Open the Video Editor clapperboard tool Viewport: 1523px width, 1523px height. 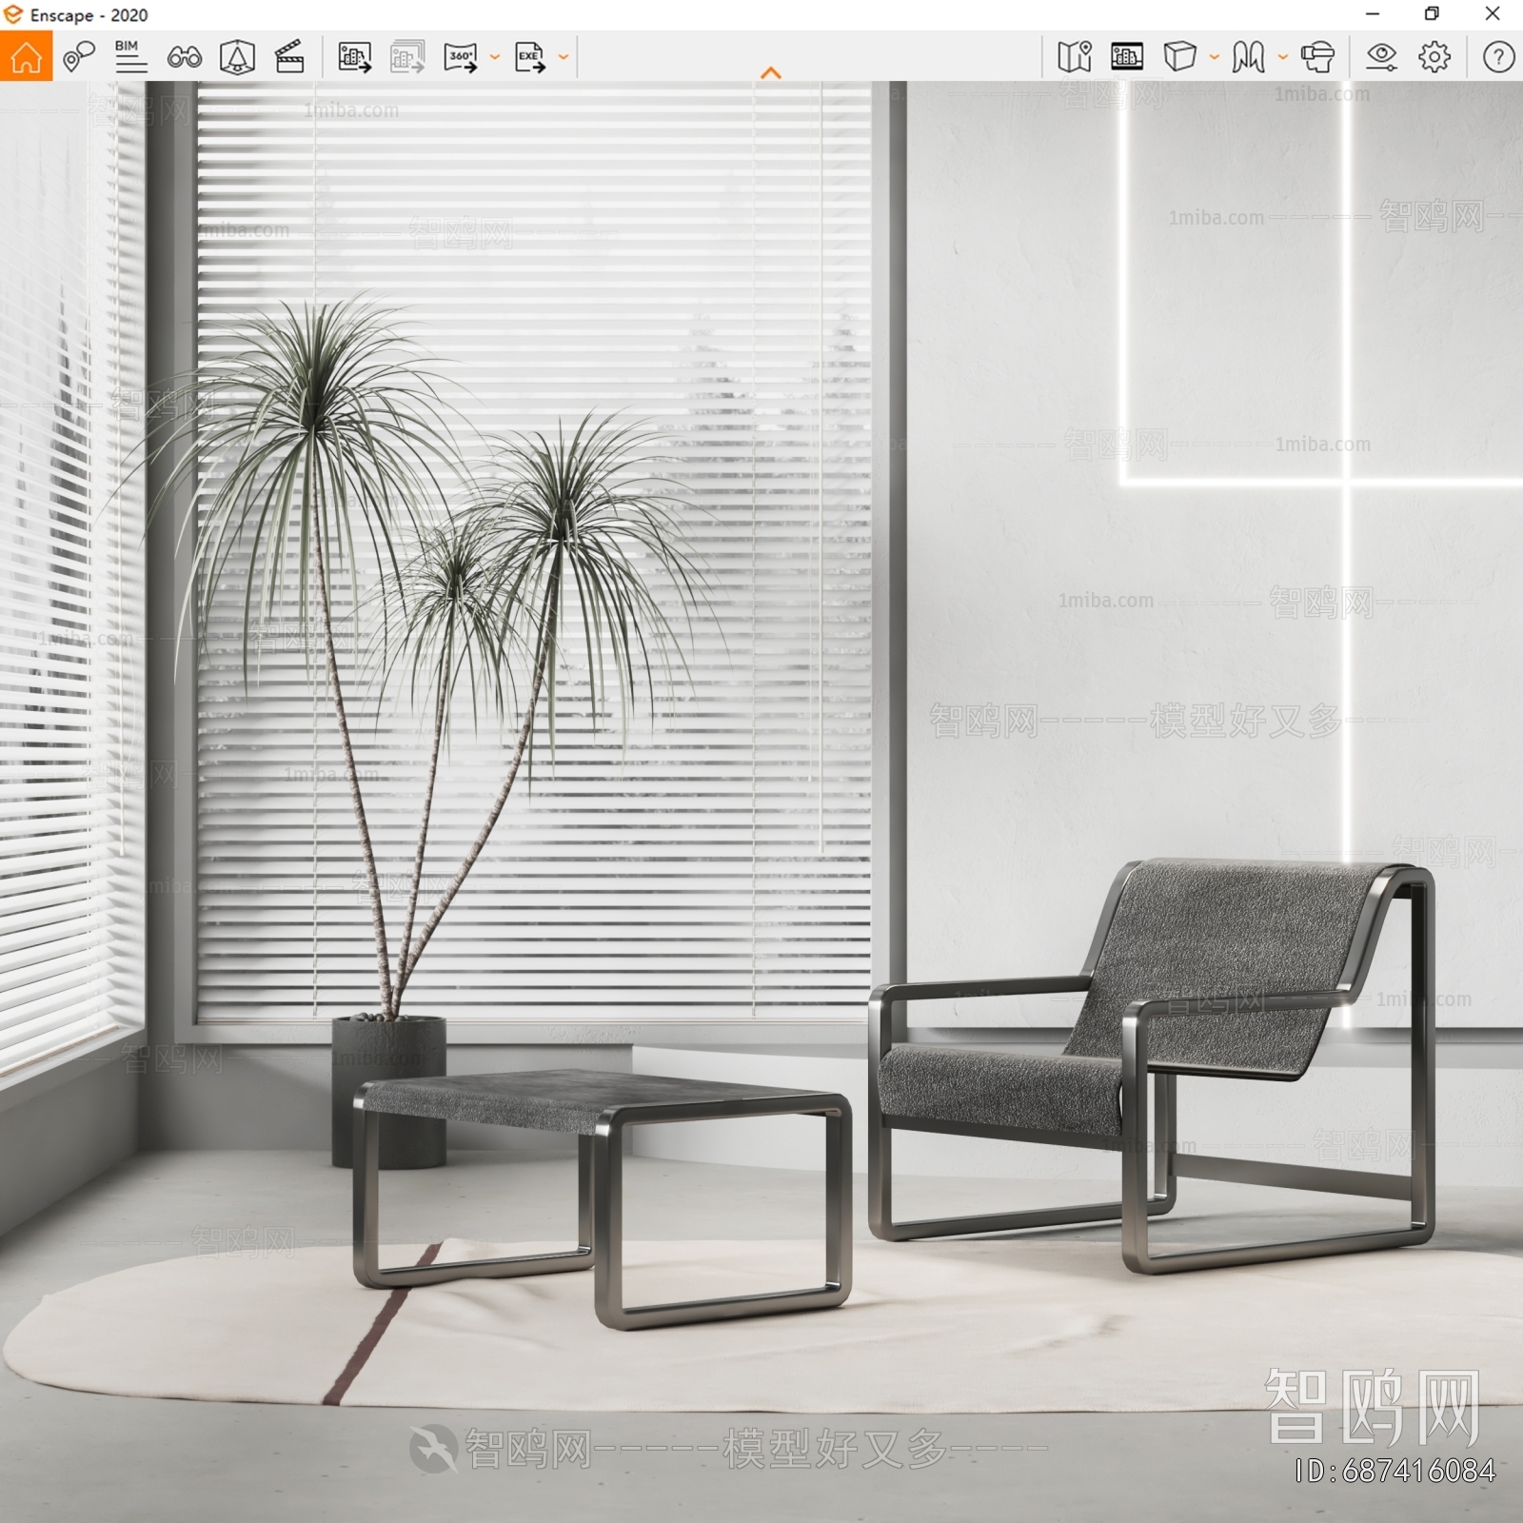[x=291, y=57]
